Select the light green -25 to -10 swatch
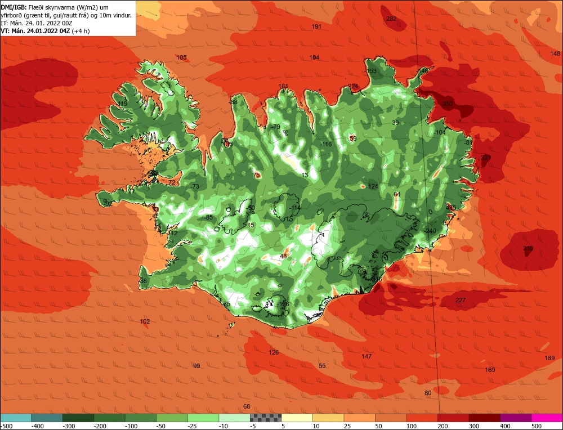This screenshot has height=430, width=563. pyautogui.click(x=203, y=418)
